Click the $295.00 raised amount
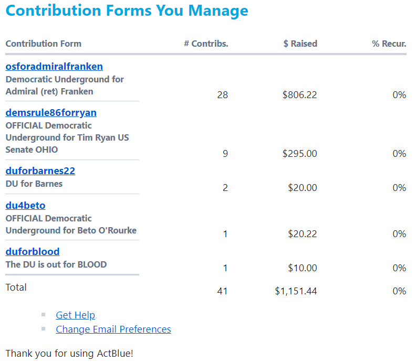Screen dimensions: 416x362 coord(299,154)
